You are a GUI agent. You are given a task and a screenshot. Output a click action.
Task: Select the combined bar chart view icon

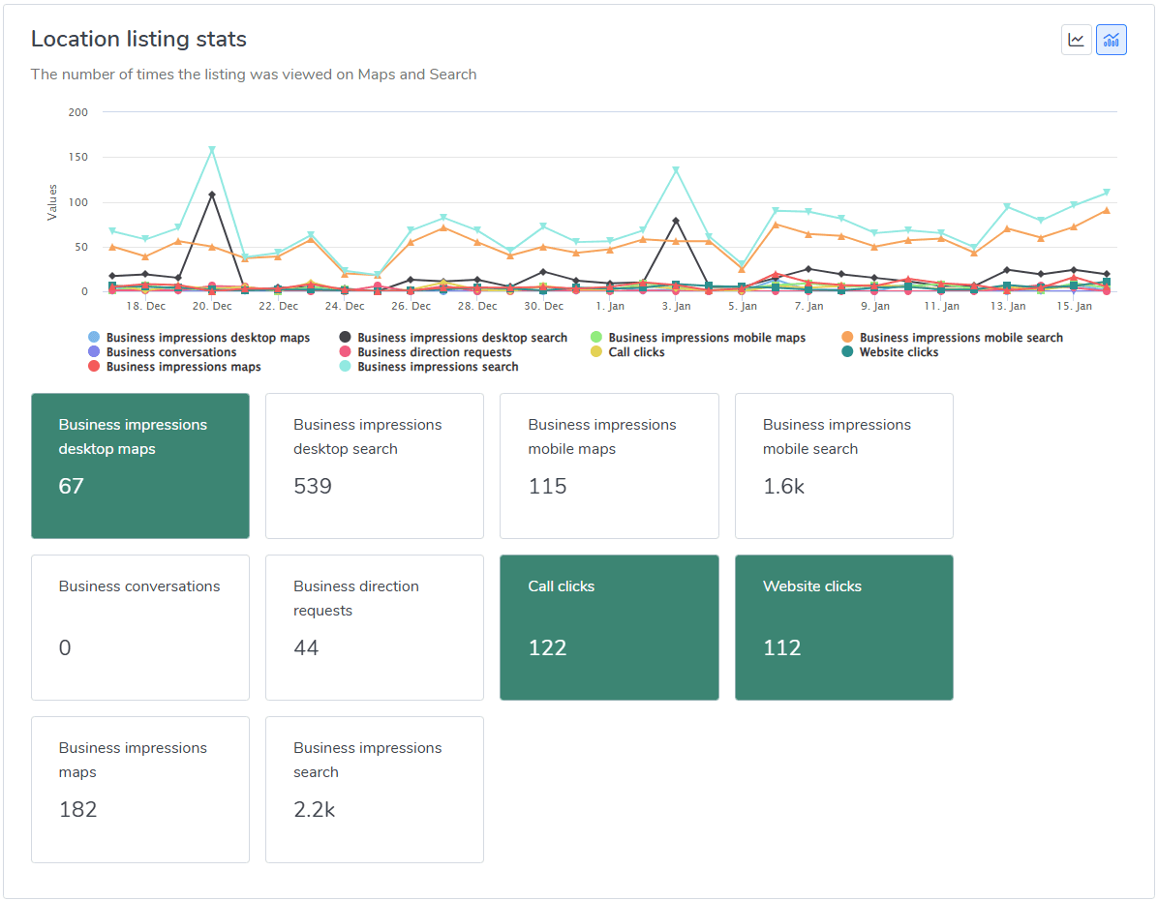[1111, 40]
